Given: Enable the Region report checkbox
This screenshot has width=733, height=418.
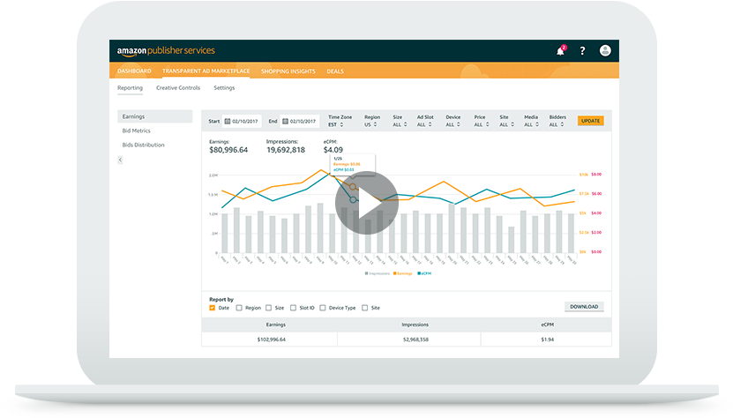Looking at the screenshot, I should coord(239,308).
